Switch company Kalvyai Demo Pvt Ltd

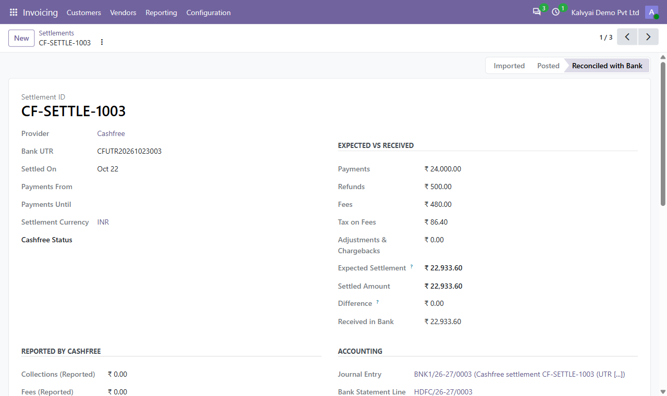pos(605,12)
